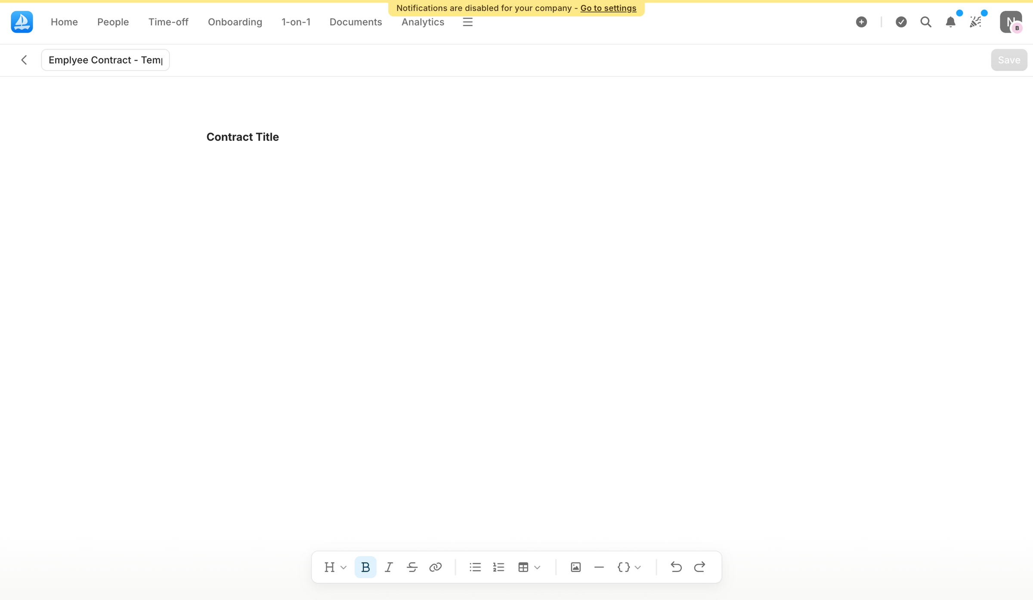Open the Analytics section
This screenshot has width=1033, height=600.
click(x=423, y=22)
